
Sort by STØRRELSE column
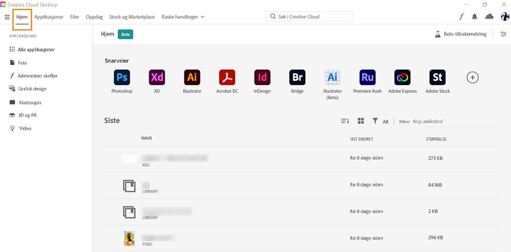(x=436, y=139)
